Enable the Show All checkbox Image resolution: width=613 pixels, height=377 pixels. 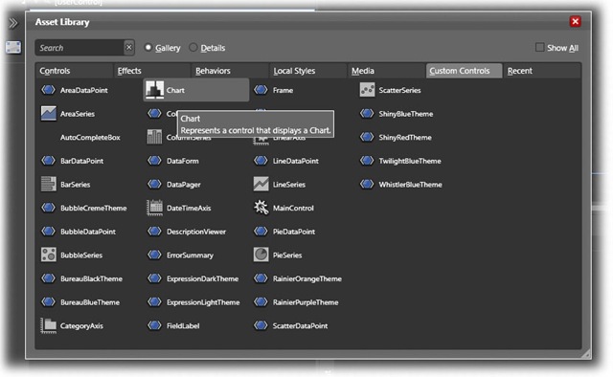pyautogui.click(x=539, y=47)
